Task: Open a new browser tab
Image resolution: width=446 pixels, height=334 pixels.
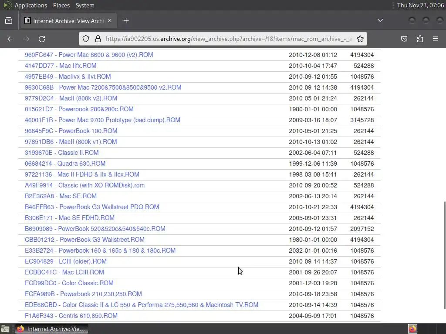Action: click(x=126, y=21)
